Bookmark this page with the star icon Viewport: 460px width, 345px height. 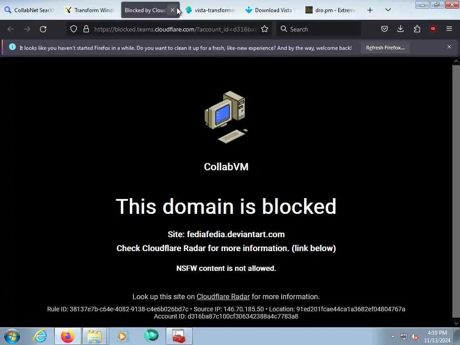[265, 29]
